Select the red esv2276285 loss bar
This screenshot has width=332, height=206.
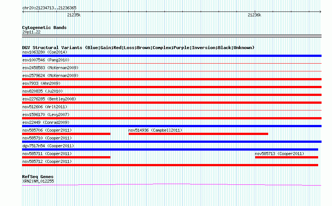pyautogui.click(x=172, y=103)
